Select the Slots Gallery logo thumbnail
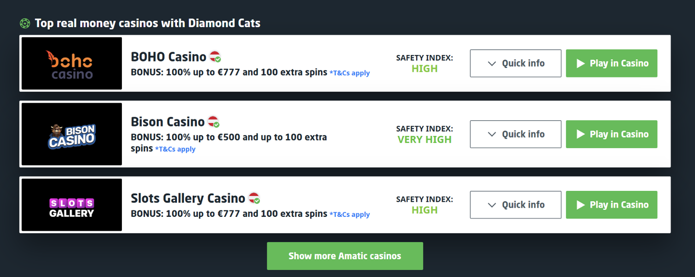Screen dimensions: 695x277 pyautogui.click(x=72, y=205)
